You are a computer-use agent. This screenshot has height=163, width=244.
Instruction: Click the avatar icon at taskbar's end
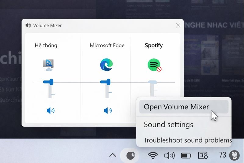(234, 155)
